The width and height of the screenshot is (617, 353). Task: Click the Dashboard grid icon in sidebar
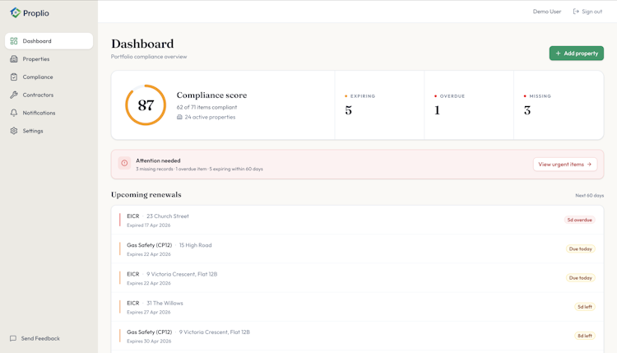coord(14,41)
